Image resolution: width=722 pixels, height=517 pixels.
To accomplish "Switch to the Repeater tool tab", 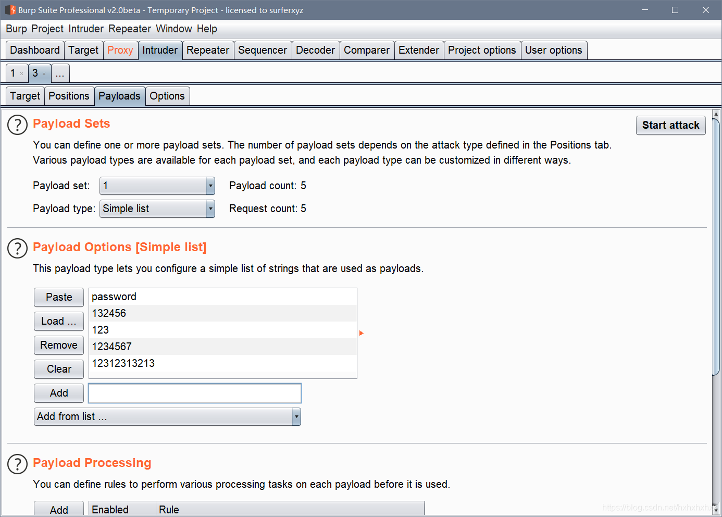I will 208,50.
